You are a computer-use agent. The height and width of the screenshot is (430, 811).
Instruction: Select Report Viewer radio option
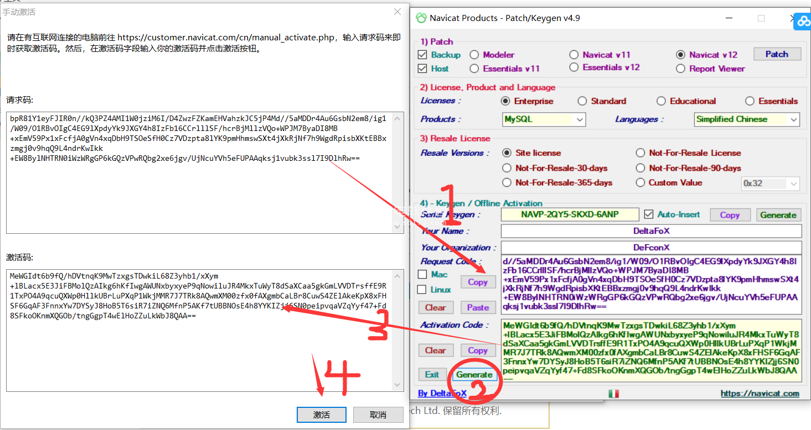coord(680,69)
